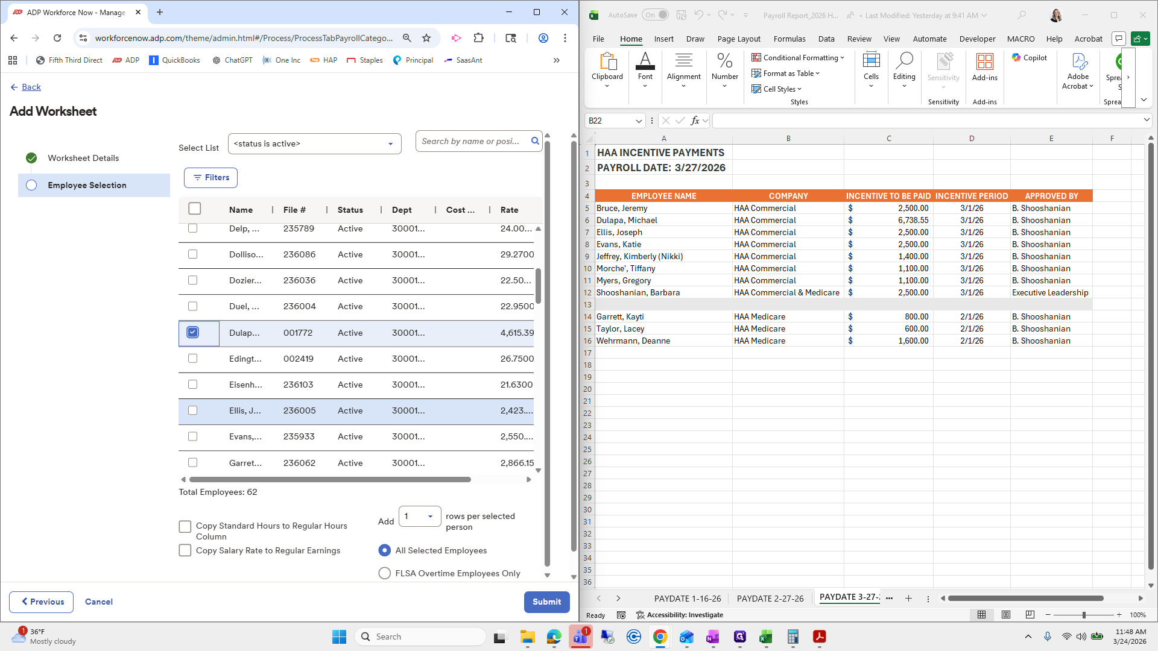The width and height of the screenshot is (1158, 651).
Task: Click the Back link above Add Worksheet
Action: pos(31,87)
